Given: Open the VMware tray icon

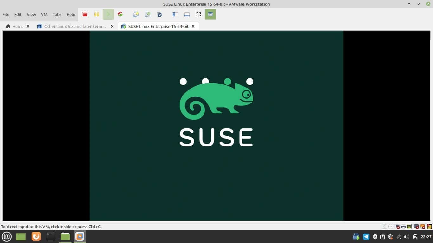Looking at the screenshot, I should (x=356, y=237).
